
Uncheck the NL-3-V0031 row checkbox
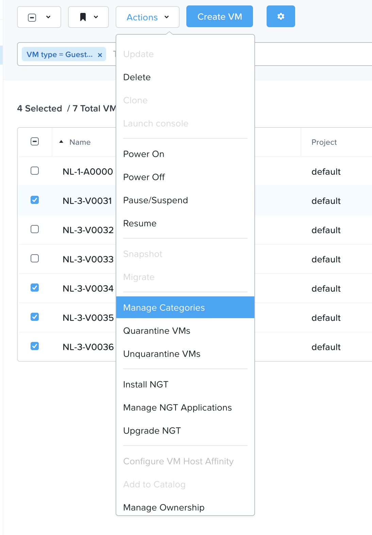coord(35,200)
